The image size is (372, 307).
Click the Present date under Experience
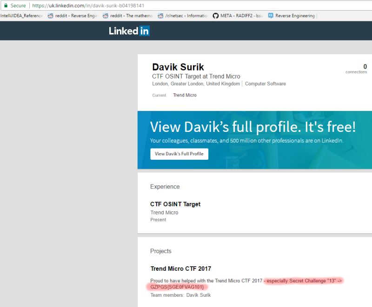point(158,220)
